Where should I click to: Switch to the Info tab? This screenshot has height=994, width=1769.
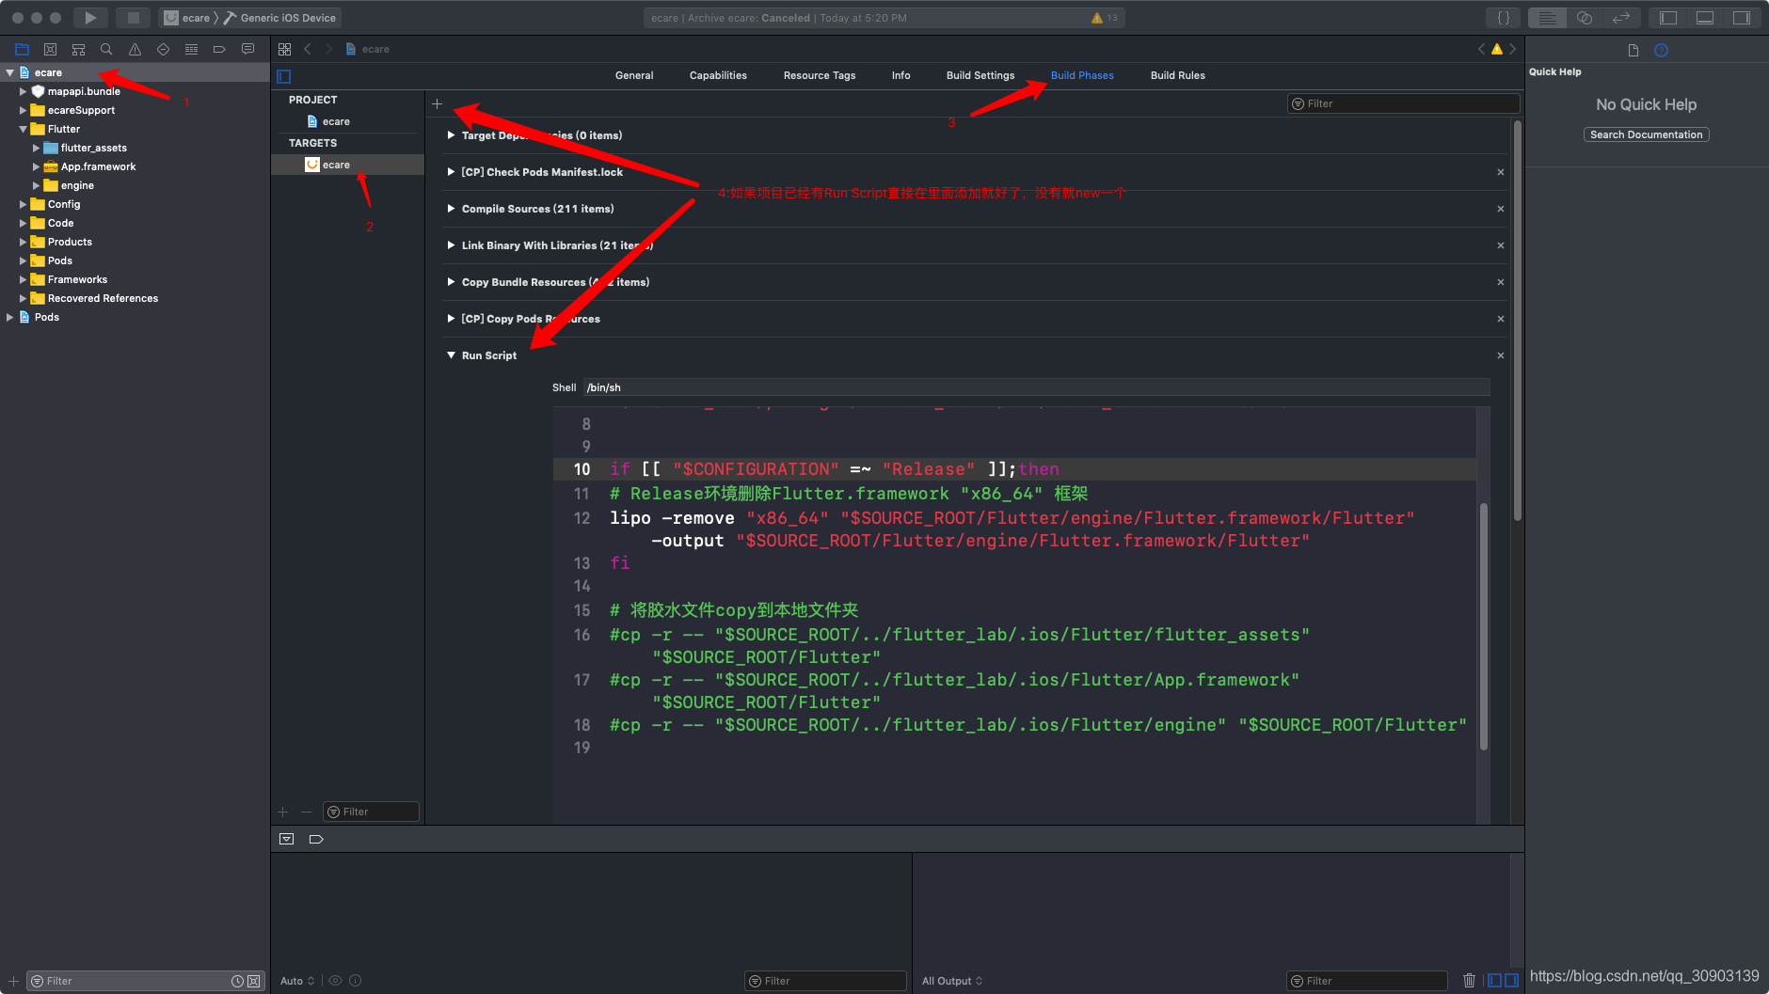coord(901,75)
